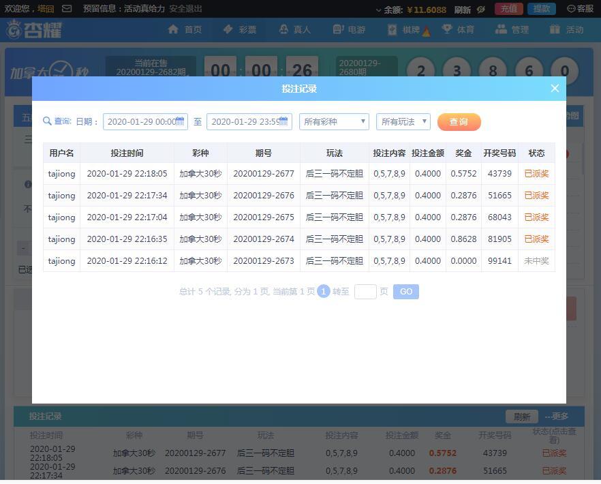Go to the 体育 sports section
The width and height of the screenshot is (601, 484).
tap(458, 29)
